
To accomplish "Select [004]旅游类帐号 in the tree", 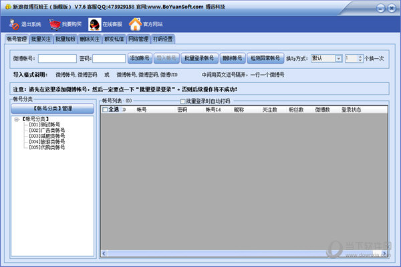I will coord(47,142).
